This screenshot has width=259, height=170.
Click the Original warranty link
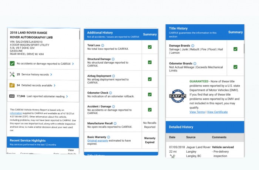pos(98,141)
